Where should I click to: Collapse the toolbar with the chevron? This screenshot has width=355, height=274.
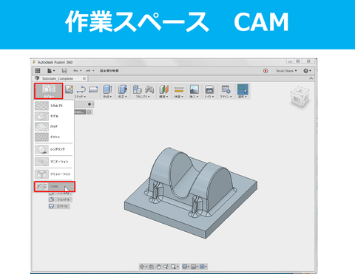click(311, 78)
